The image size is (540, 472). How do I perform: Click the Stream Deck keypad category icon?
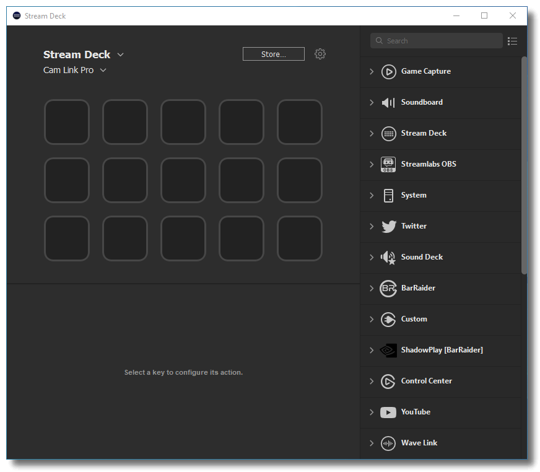coord(388,134)
